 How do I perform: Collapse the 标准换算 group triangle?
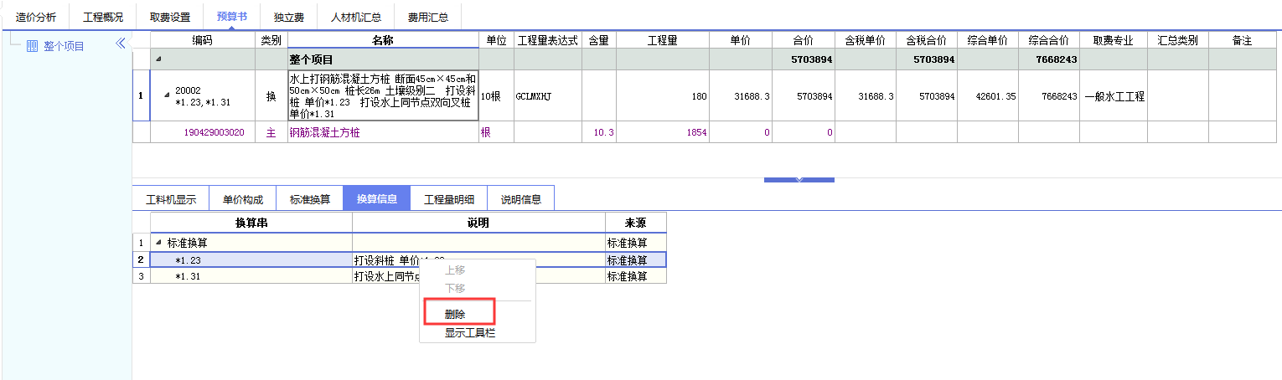pos(160,244)
